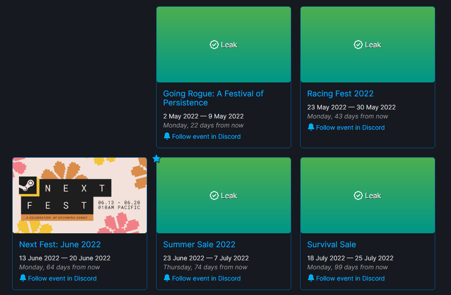
Task: Open the Survival Sale event page
Action: (331, 244)
